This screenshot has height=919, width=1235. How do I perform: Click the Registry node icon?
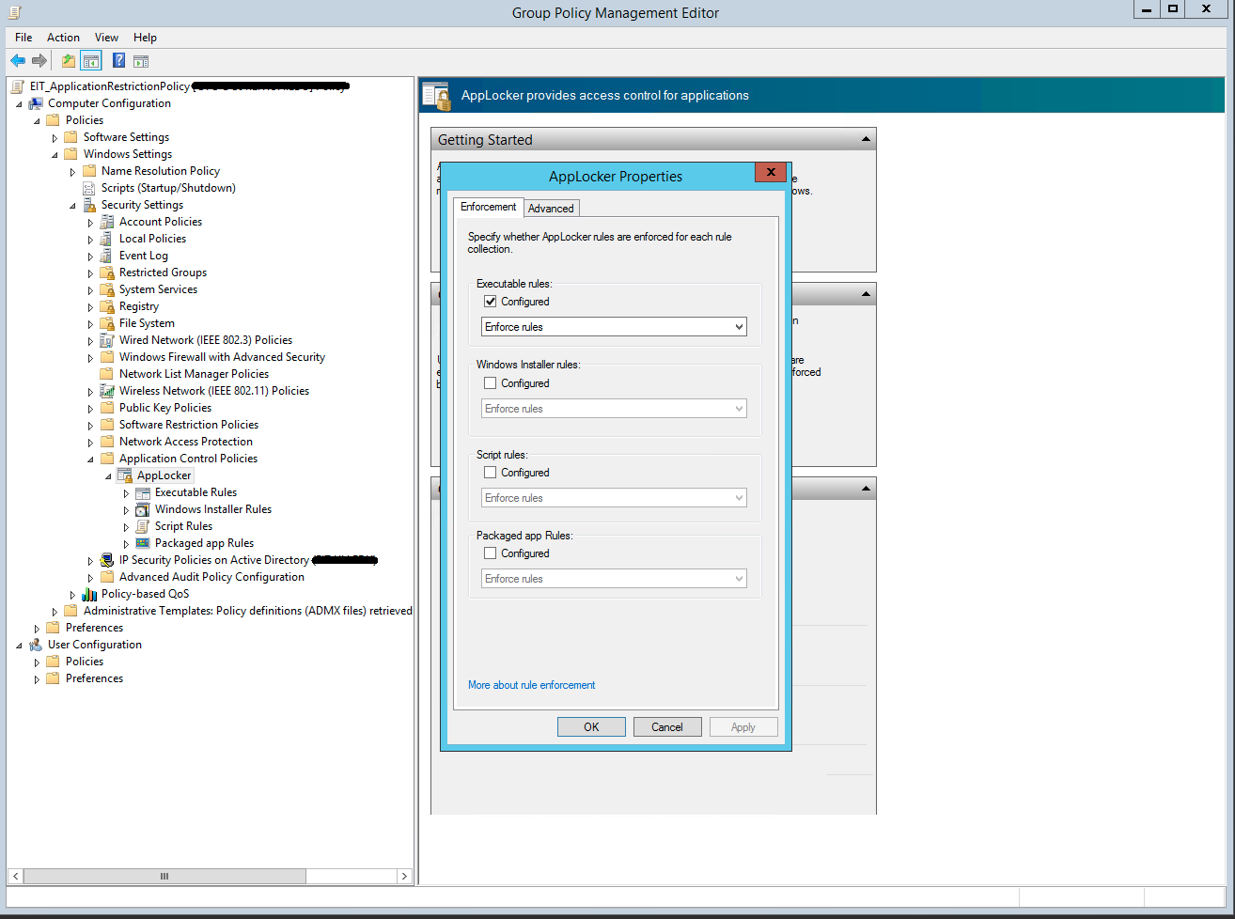[x=107, y=306]
